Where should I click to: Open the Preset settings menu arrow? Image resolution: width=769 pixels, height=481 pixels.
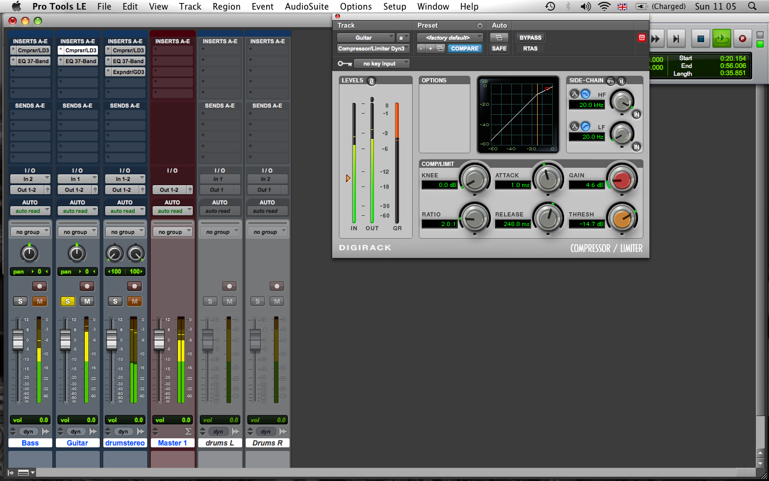click(479, 26)
